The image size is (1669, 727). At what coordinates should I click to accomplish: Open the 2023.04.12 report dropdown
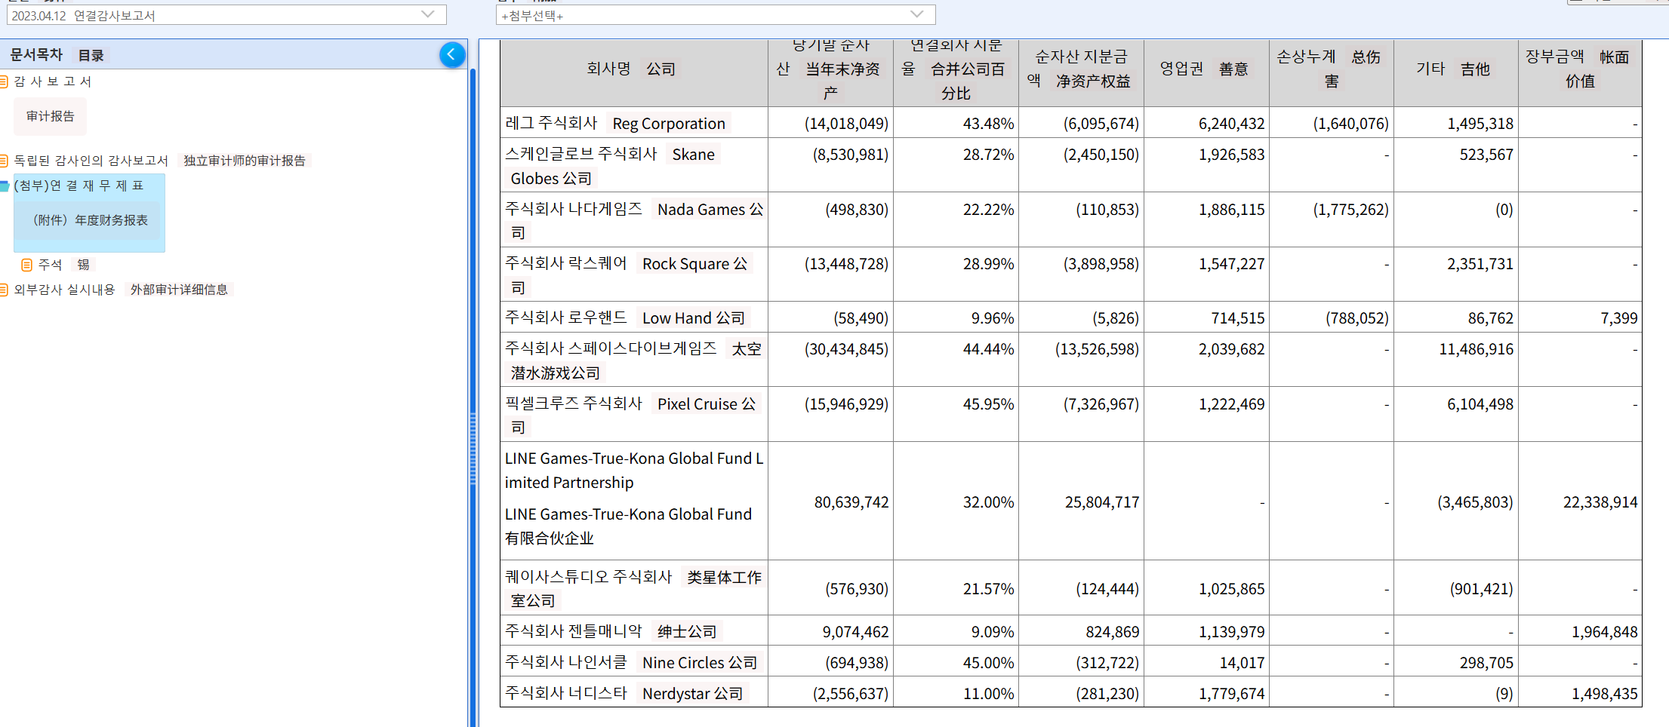click(x=226, y=15)
